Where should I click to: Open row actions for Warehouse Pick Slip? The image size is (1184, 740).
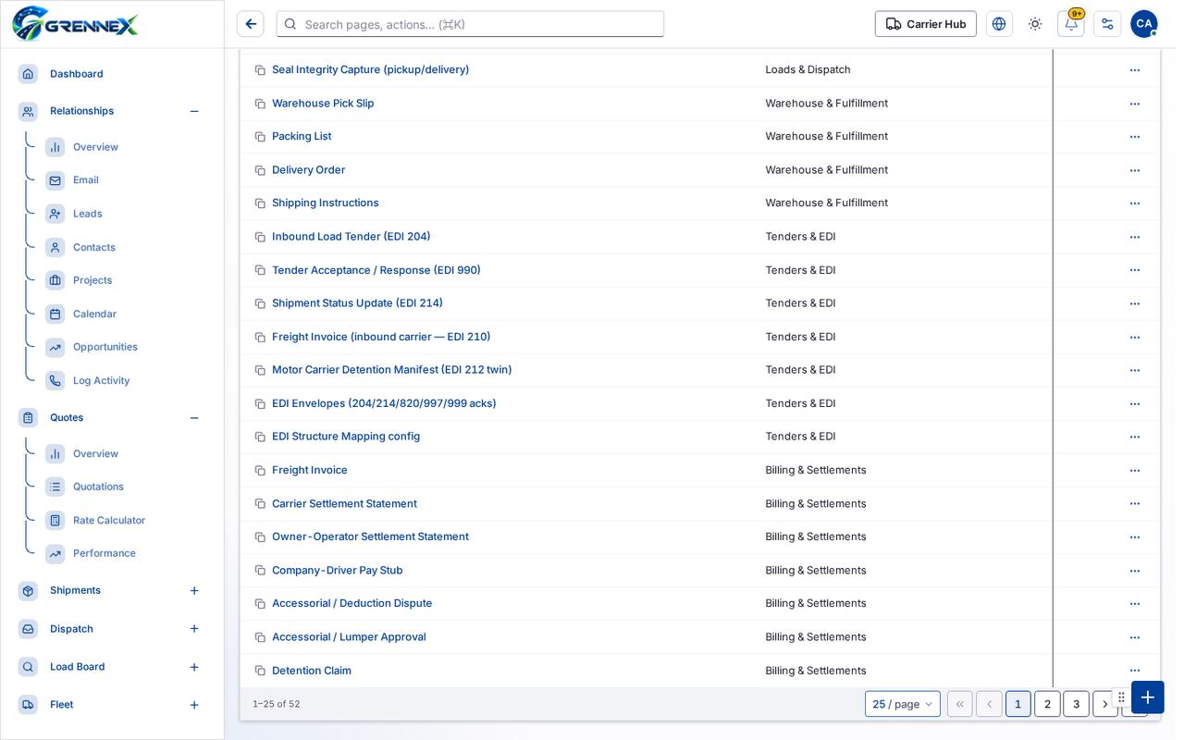coord(1135,104)
